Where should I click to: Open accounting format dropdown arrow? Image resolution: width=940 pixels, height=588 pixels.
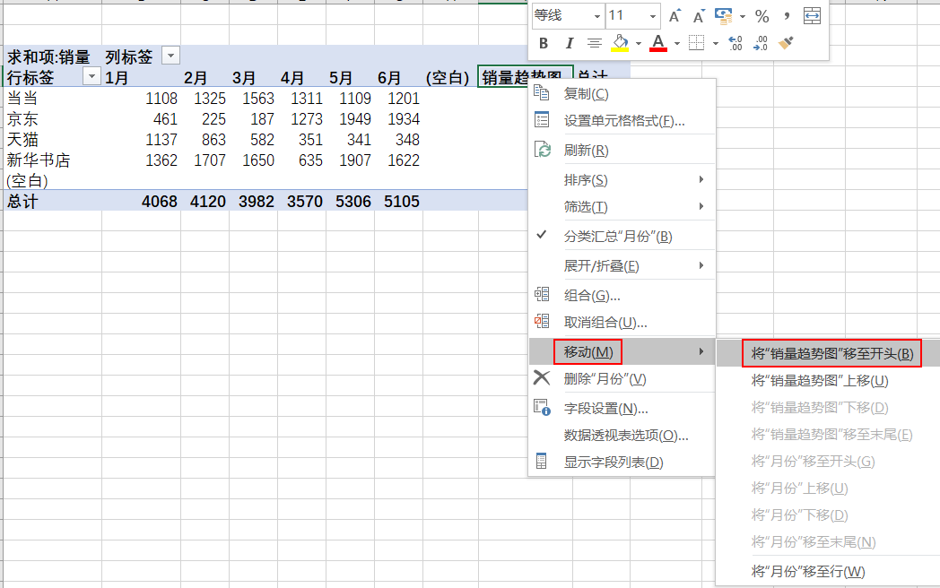(742, 17)
